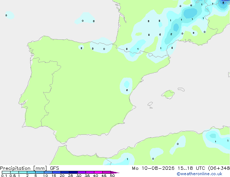This screenshot has width=230, height=177.
Task: Pick the 20–25 mm dark blue legend swatch
Action: [x=65, y=172]
